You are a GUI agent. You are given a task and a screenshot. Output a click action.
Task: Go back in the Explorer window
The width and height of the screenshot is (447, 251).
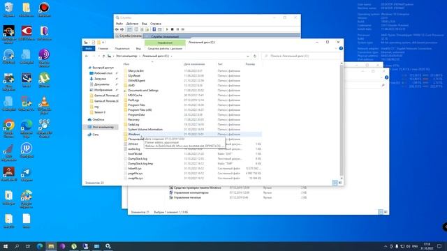point(87,56)
